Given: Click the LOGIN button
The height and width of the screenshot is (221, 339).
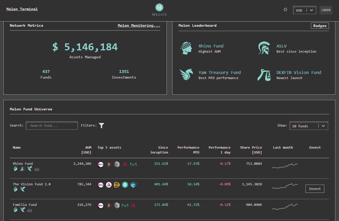Looking at the screenshot, I should click(x=326, y=10).
